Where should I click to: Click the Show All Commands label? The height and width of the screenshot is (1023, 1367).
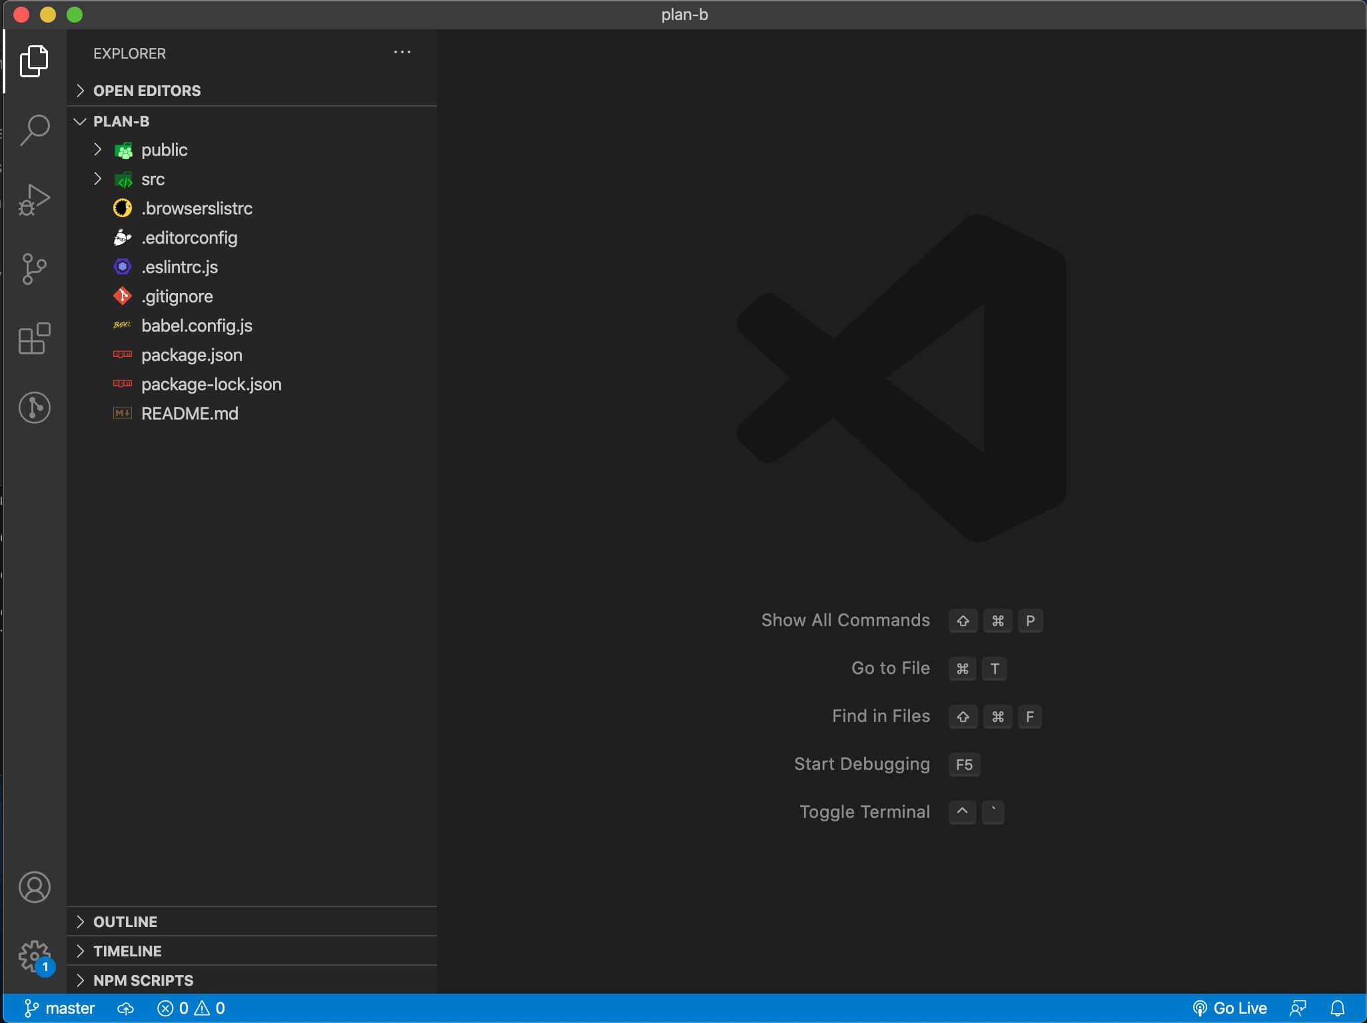click(845, 620)
